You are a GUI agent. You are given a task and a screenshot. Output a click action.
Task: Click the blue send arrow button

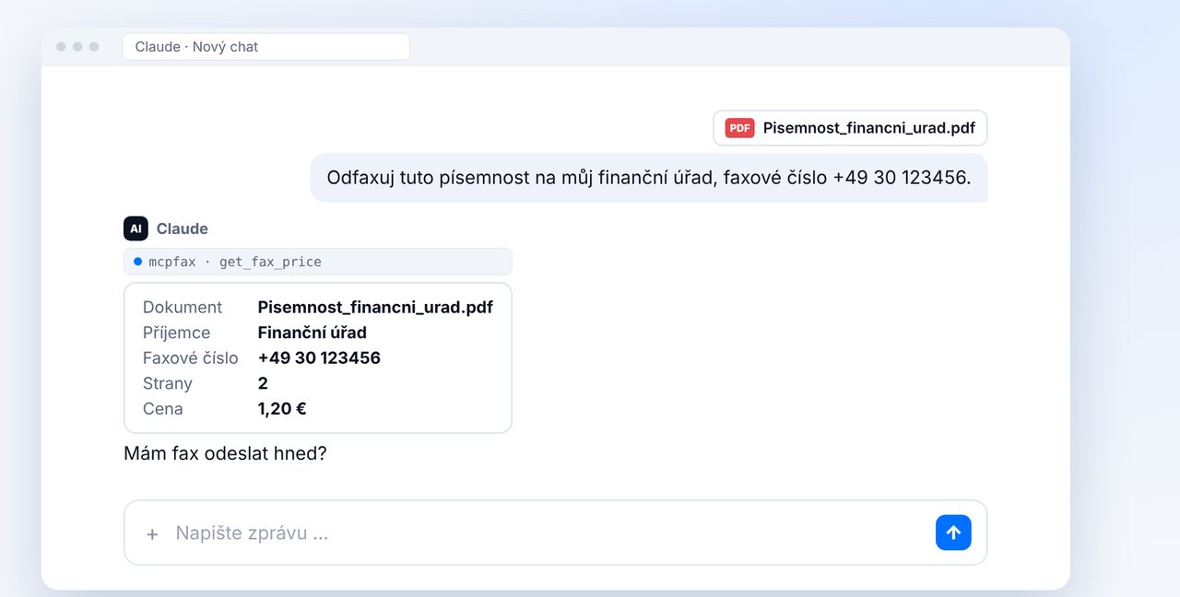953,533
